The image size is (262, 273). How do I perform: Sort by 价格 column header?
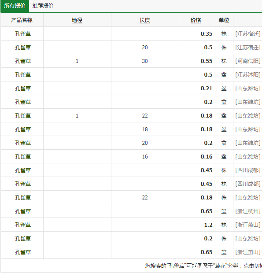point(196,20)
